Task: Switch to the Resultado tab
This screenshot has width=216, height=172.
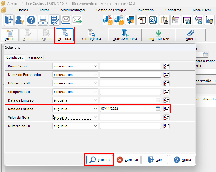Action: pyautogui.click(x=34, y=58)
